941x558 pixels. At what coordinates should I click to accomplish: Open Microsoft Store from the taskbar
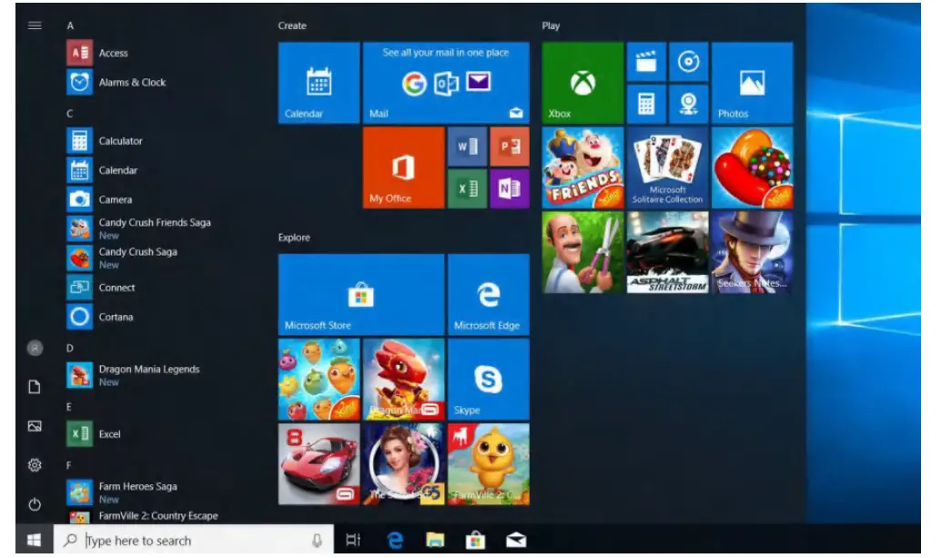475,540
